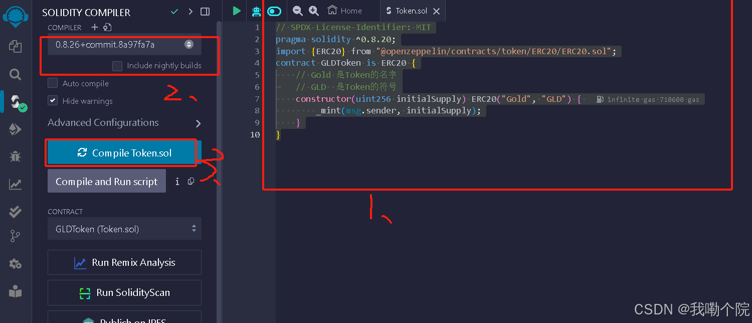
Task: Open File Explorer sidebar icon
Action: [x=16, y=46]
